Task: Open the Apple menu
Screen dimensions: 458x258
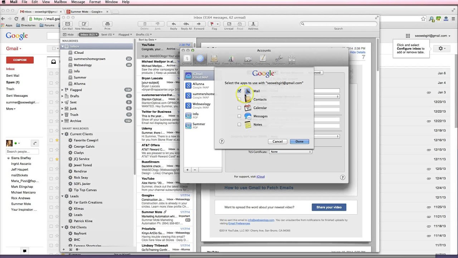Action: pos(4,2)
